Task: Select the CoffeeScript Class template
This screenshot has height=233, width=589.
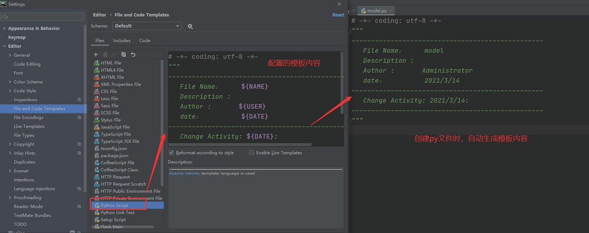Action: click(x=119, y=170)
